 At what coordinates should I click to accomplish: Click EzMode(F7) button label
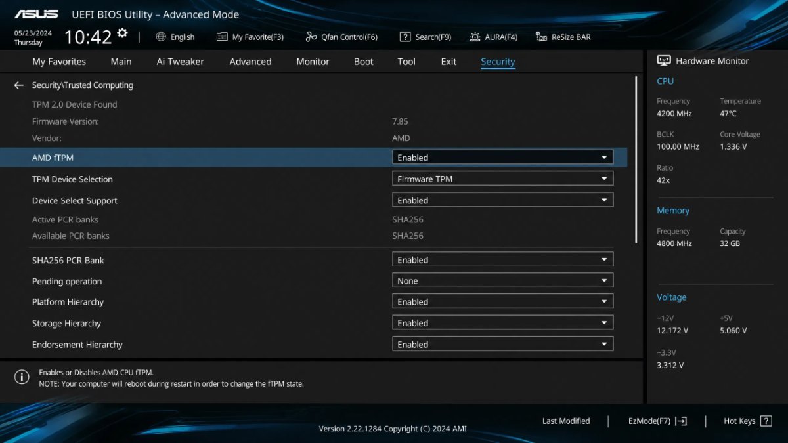(649, 421)
